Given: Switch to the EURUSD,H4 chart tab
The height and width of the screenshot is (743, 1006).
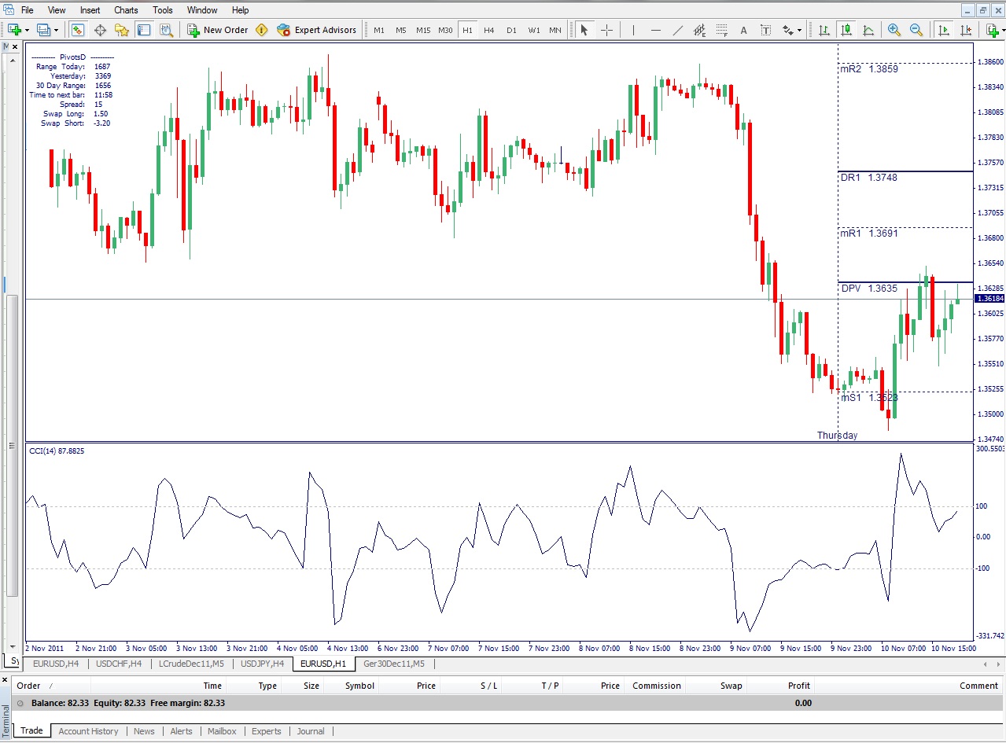Looking at the screenshot, I should tap(55, 664).
